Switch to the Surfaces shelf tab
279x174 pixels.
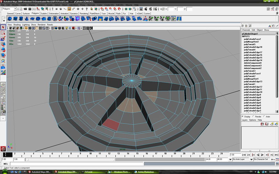click(26, 13)
